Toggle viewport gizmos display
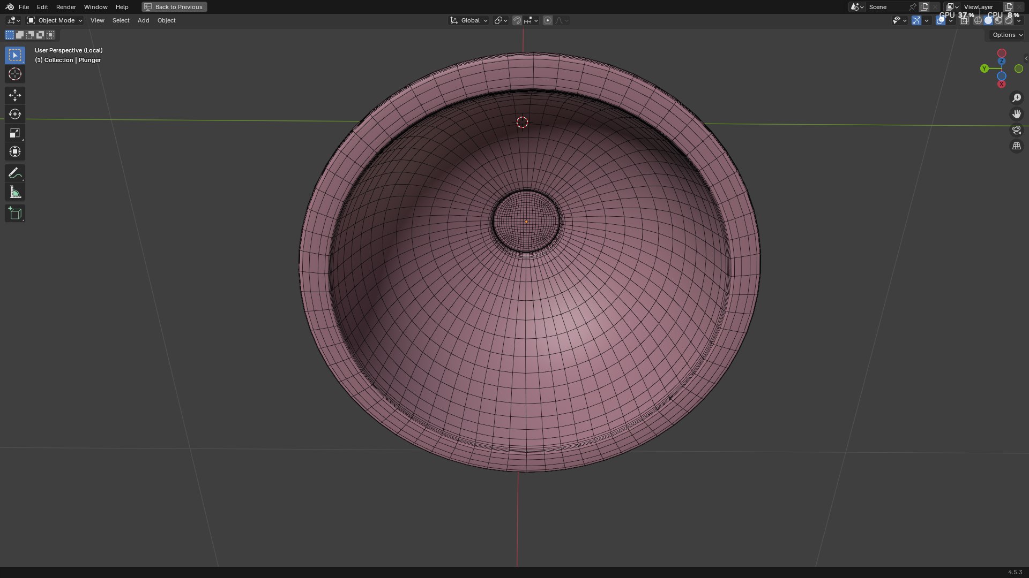The height and width of the screenshot is (578, 1029). point(916,20)
